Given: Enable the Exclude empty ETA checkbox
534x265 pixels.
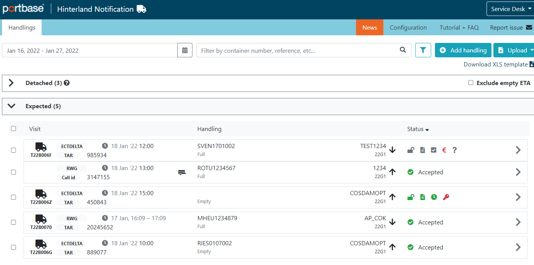Looking at the screenshot, I should click(x=471, y=83).
